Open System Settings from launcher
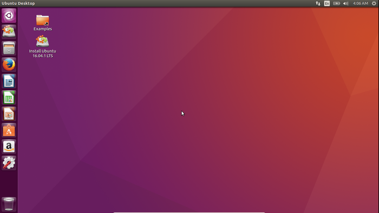This screenshot has width=379, height=213. 9,163
